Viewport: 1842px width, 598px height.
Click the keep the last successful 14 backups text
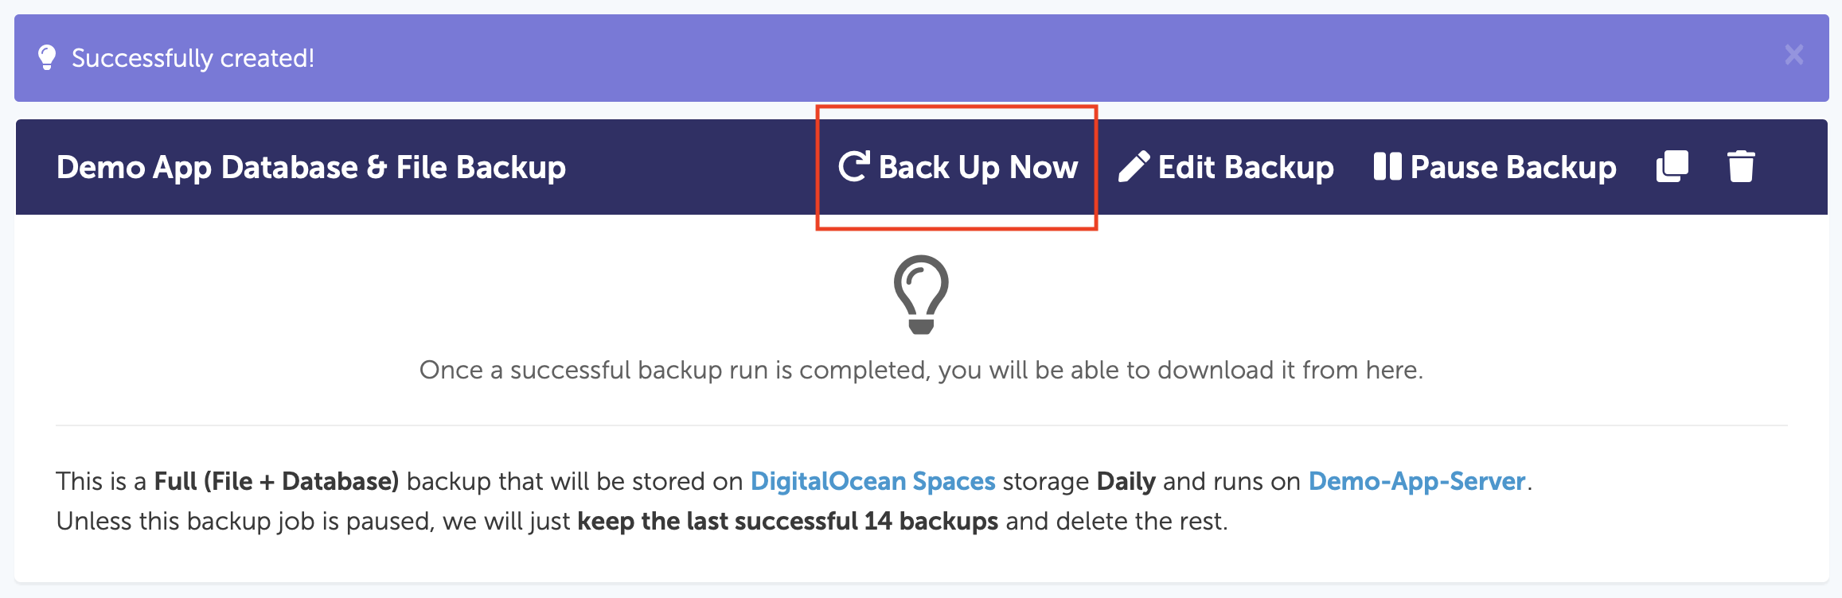coord(787,521)
